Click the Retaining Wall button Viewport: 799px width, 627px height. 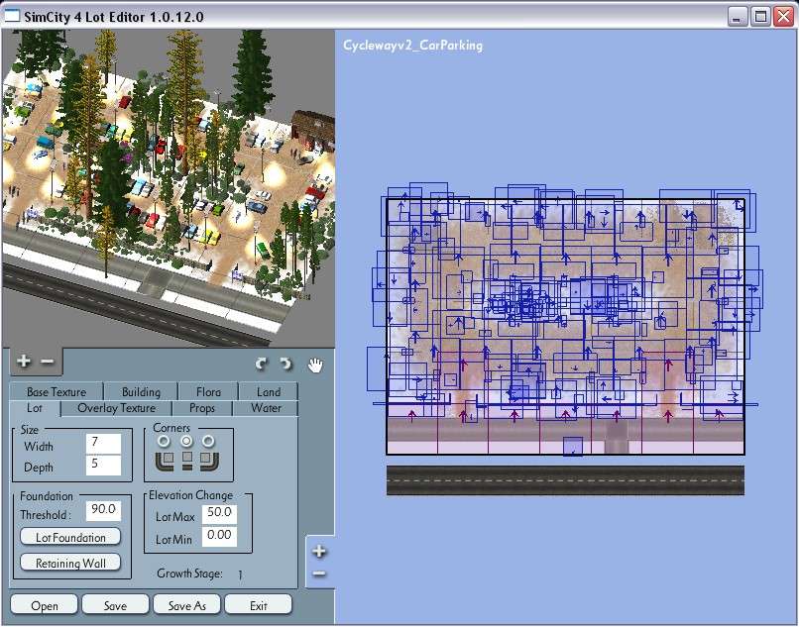70,563
